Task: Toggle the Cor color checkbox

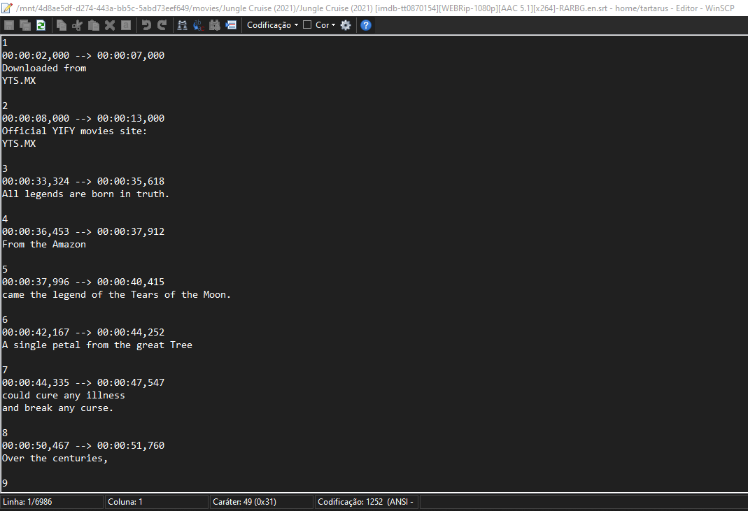Action: [x=307, y=24]
